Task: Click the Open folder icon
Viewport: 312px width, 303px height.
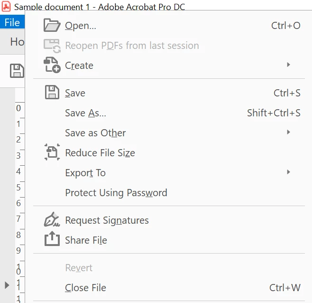Action: tap(52, 25)
